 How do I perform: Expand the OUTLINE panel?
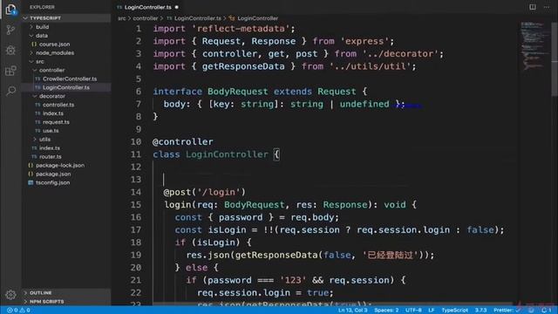[x=66, y=293]
